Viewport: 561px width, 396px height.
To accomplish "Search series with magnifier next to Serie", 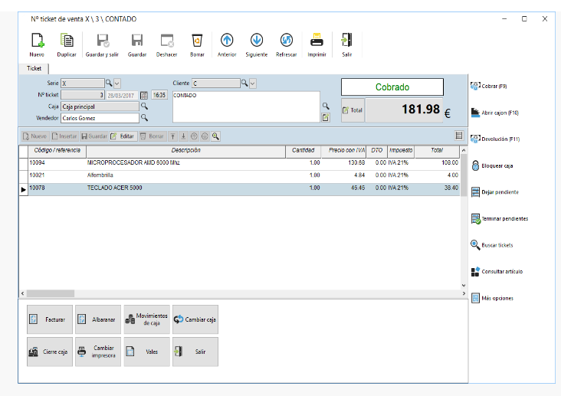I will (109, 83).
